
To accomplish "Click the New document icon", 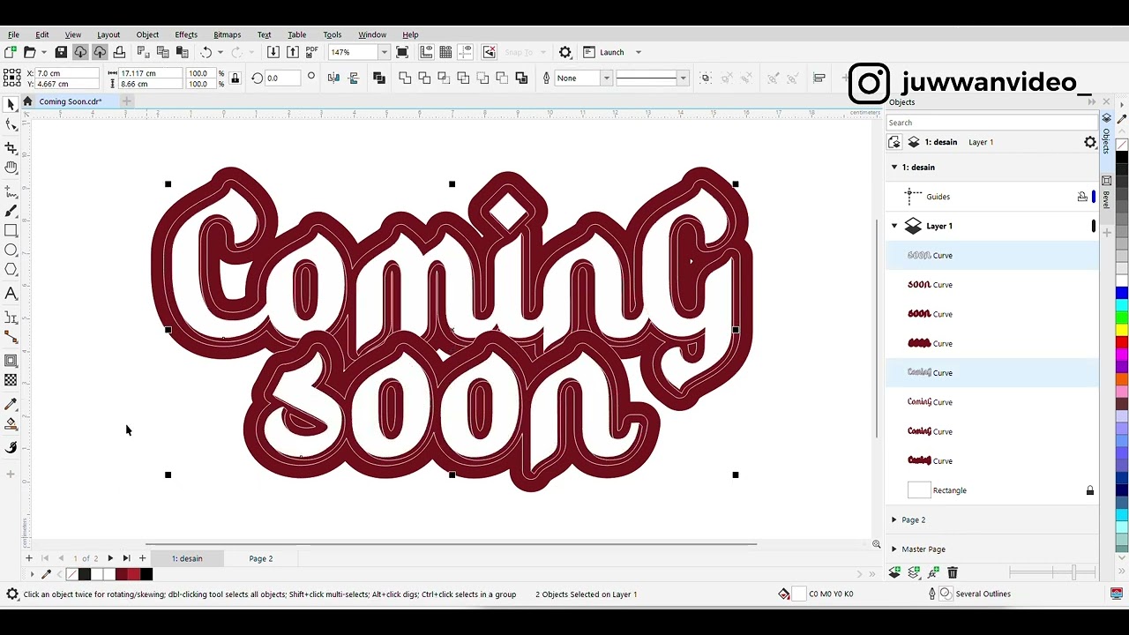I will click(10, 53).
